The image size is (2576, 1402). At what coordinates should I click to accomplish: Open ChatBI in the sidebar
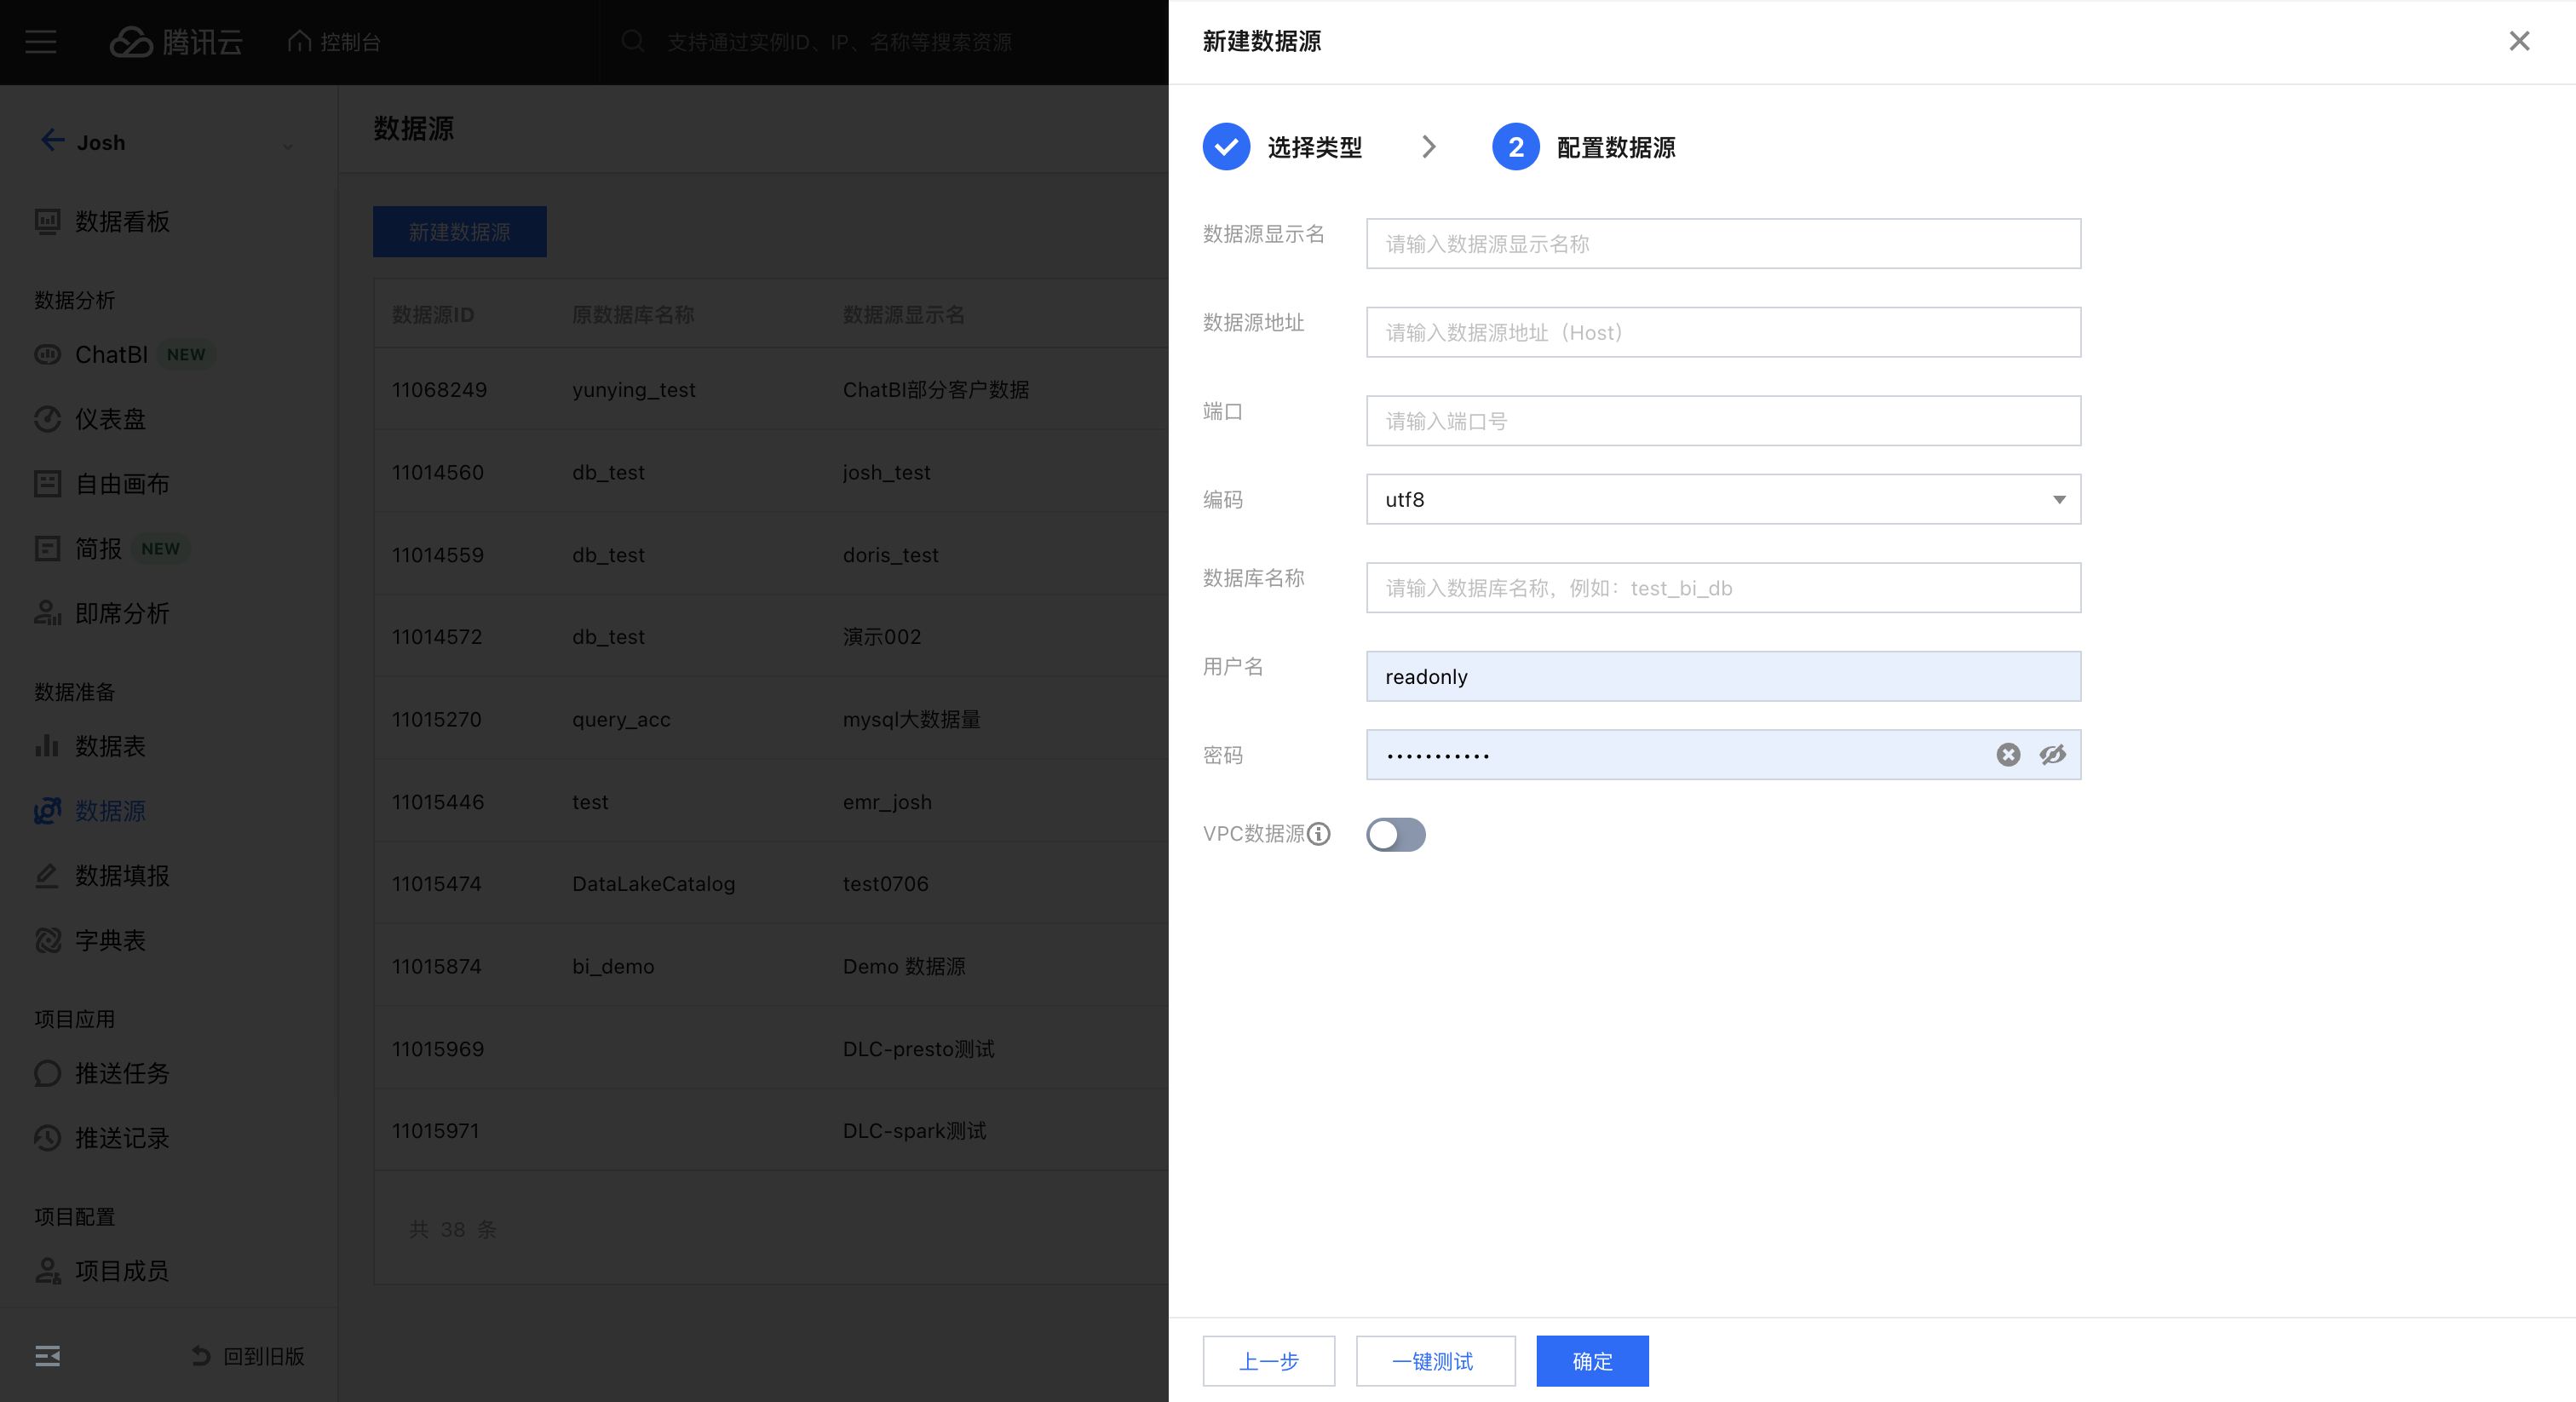[111, 355]
